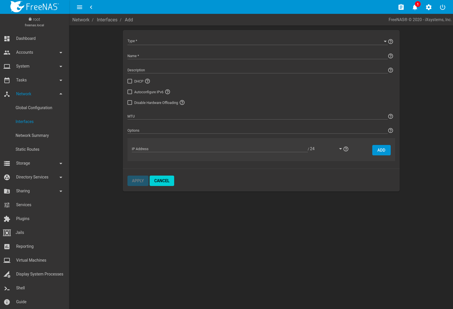Screen dimensions: 453x309
Task: Show help tooltip for MTU field
Action: point(390,116)
